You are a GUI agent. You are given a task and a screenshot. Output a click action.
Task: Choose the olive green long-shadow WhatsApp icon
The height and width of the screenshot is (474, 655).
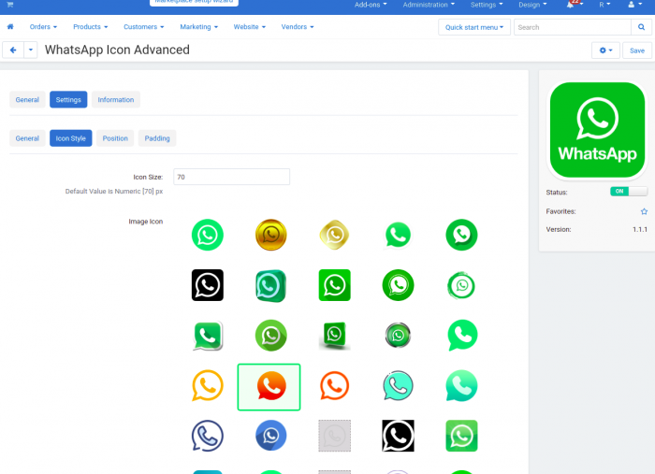point(270,335)
